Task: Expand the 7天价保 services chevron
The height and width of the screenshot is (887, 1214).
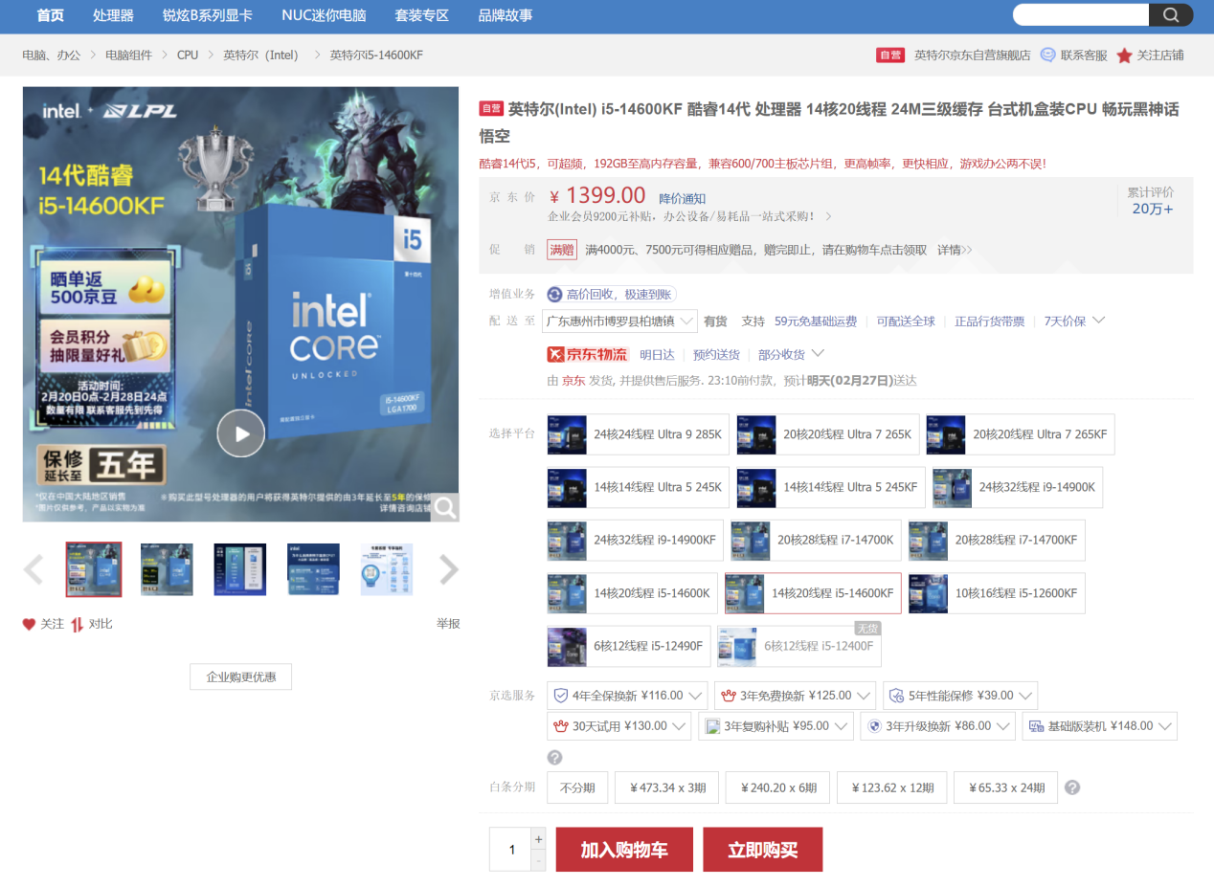Action: 1098,320
